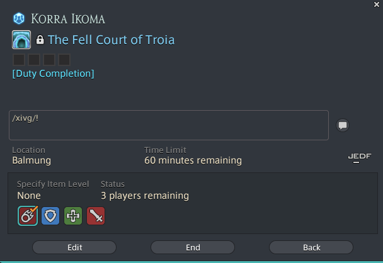Select the red sword melee DPS slot
The width and height of the screenshot is (383, 263).
click(96, 216)
